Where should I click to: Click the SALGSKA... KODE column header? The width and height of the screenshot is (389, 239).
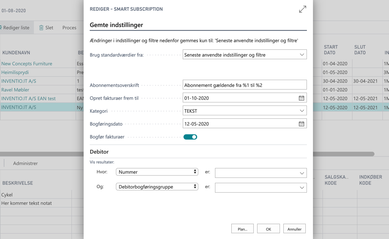point(337,180)
